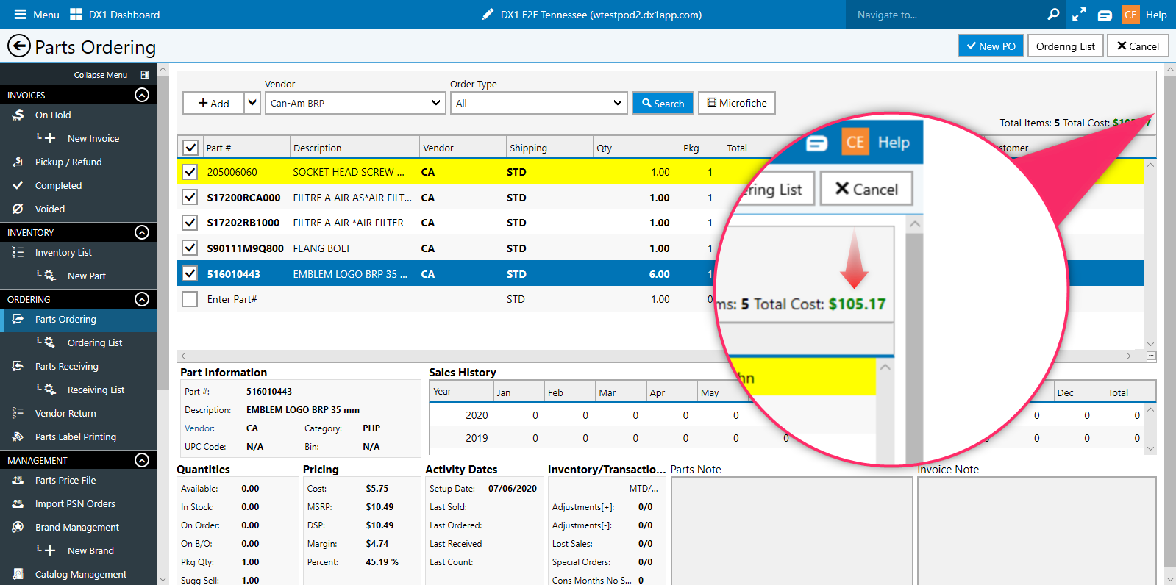
Task: Click the Collapse Menu icon
Action: point(145,75)
